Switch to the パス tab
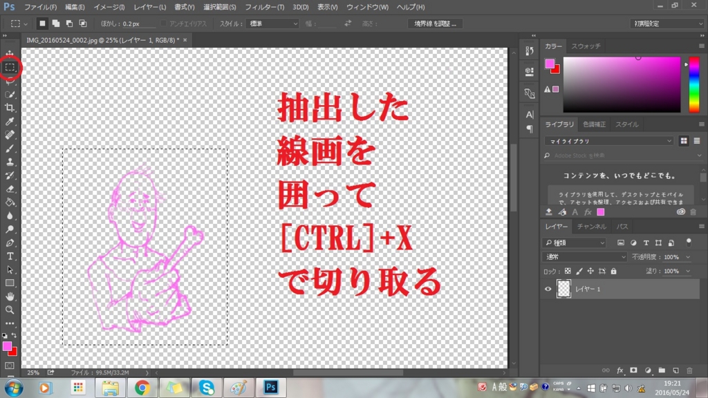Screen dimensions: 708x398 pos(622,227)
